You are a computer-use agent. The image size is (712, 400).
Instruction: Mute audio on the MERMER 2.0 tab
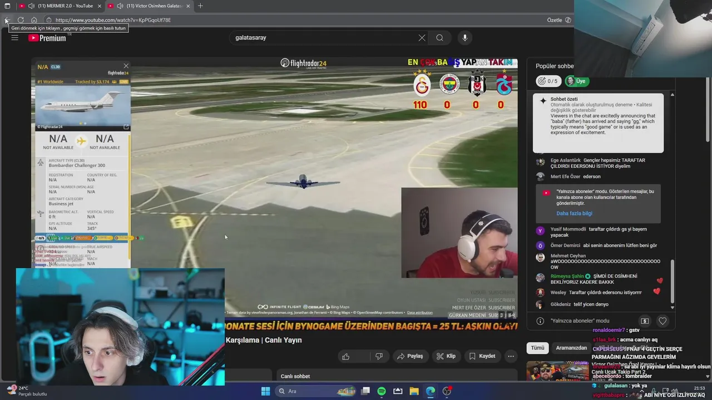tap(31, 6)
